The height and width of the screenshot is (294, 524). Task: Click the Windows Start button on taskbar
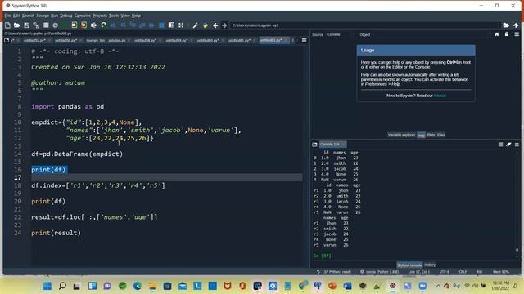pos(47,286)
